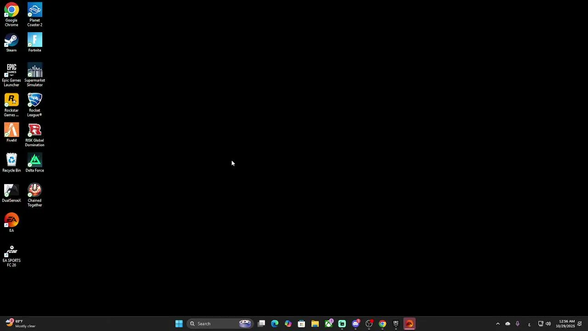Open Task View from the taskbar
Image resolution: width=588 pixels, height=331 pixels.
[261, 324]
